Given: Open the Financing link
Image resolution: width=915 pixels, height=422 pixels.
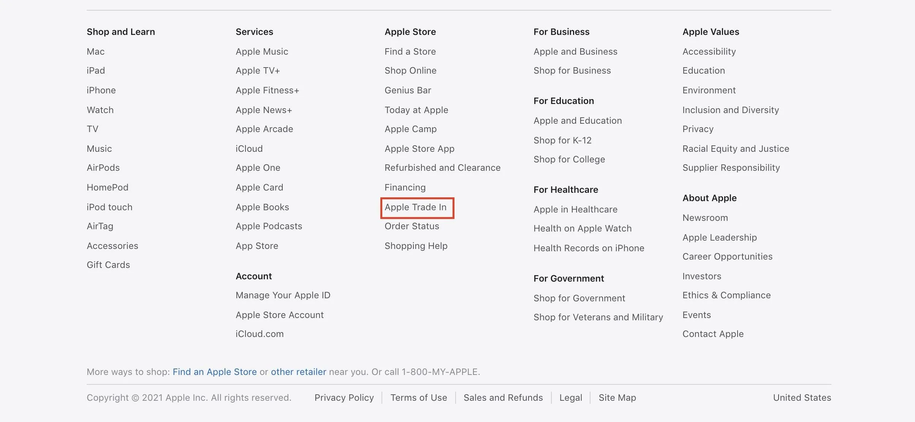Looking at the screenshot, I should [405, 187].
